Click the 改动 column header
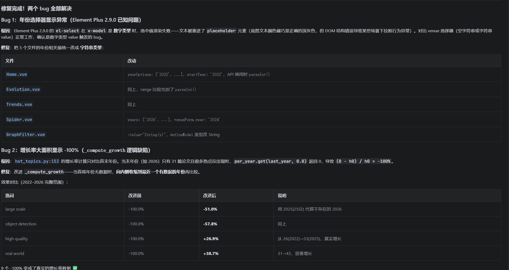 (132, 61)
